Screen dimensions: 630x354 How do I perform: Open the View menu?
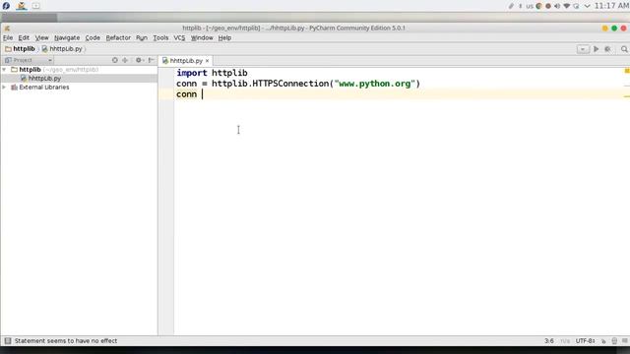[x=41, y=37]
